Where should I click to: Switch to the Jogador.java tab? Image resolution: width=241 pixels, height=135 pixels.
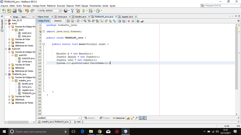tap(127, 17)
